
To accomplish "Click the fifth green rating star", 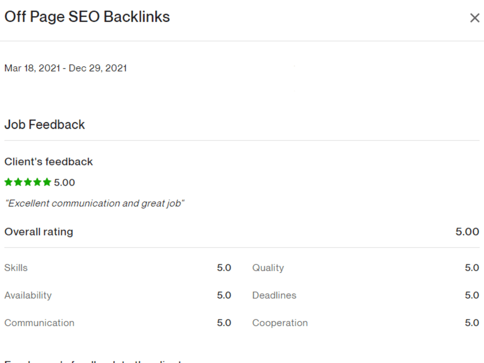I will [x=47, y=182].
